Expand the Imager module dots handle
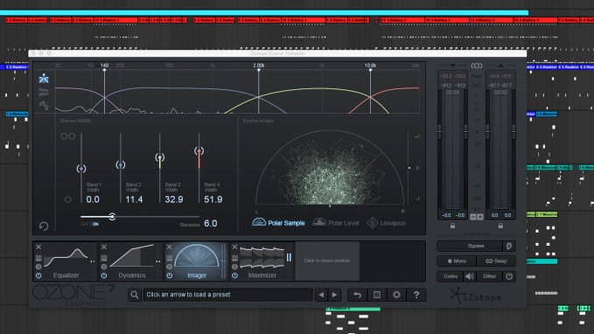The width and height of the screenshot is (594, 334). (x=223, y=261)
